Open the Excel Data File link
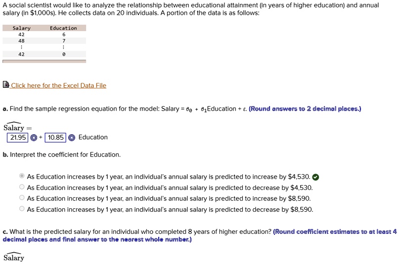Screen dimensions: 399x264 pyautogui.click(x=58, y=85)
